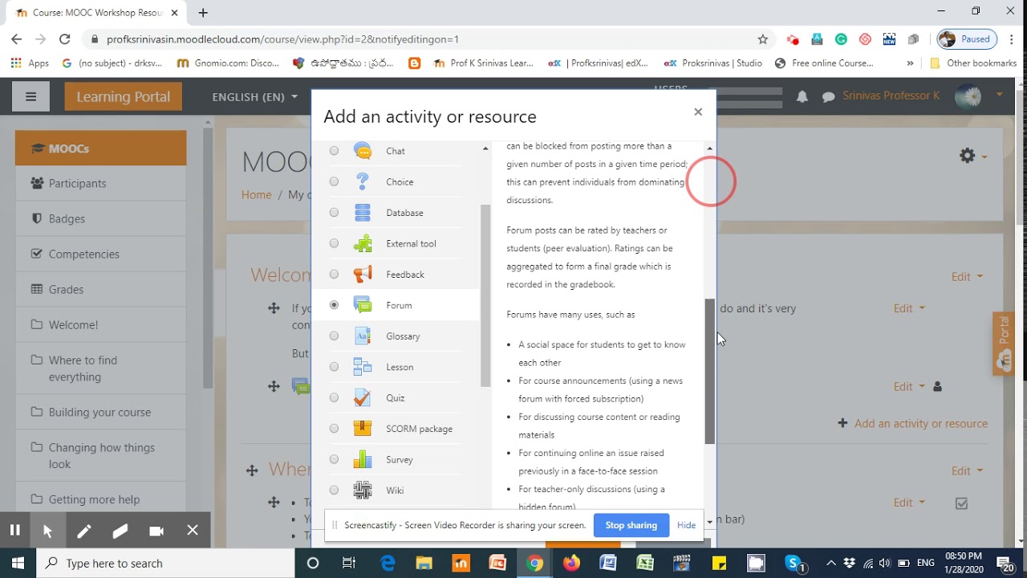Open the notifications bell
Screen dimensions: 1027x578
802,96
